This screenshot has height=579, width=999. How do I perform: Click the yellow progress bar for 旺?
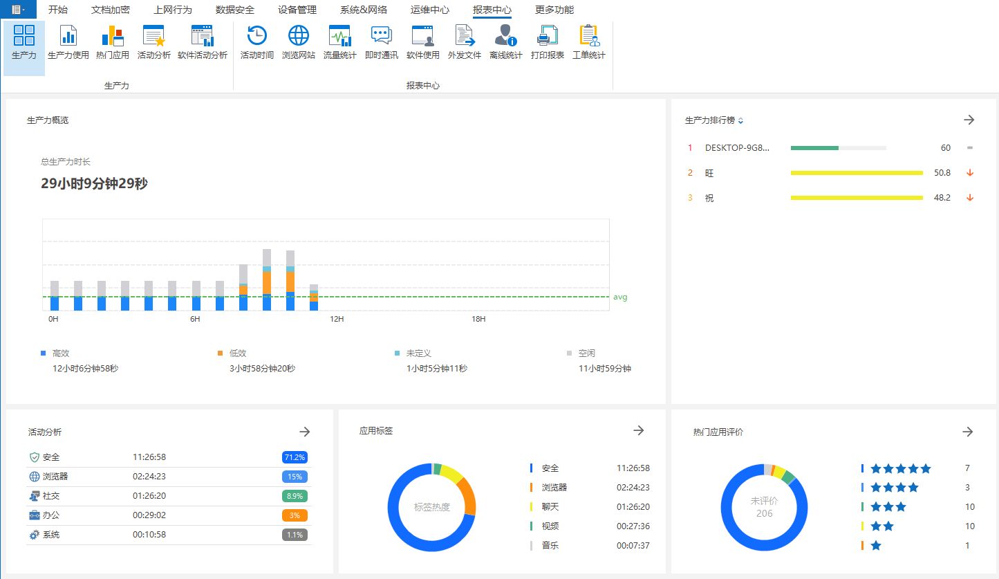(x=857, y=173)
